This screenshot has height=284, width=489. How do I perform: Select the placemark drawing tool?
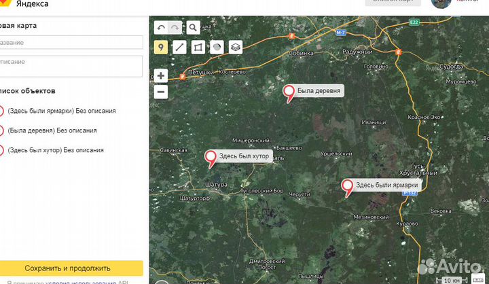[161, 47]
